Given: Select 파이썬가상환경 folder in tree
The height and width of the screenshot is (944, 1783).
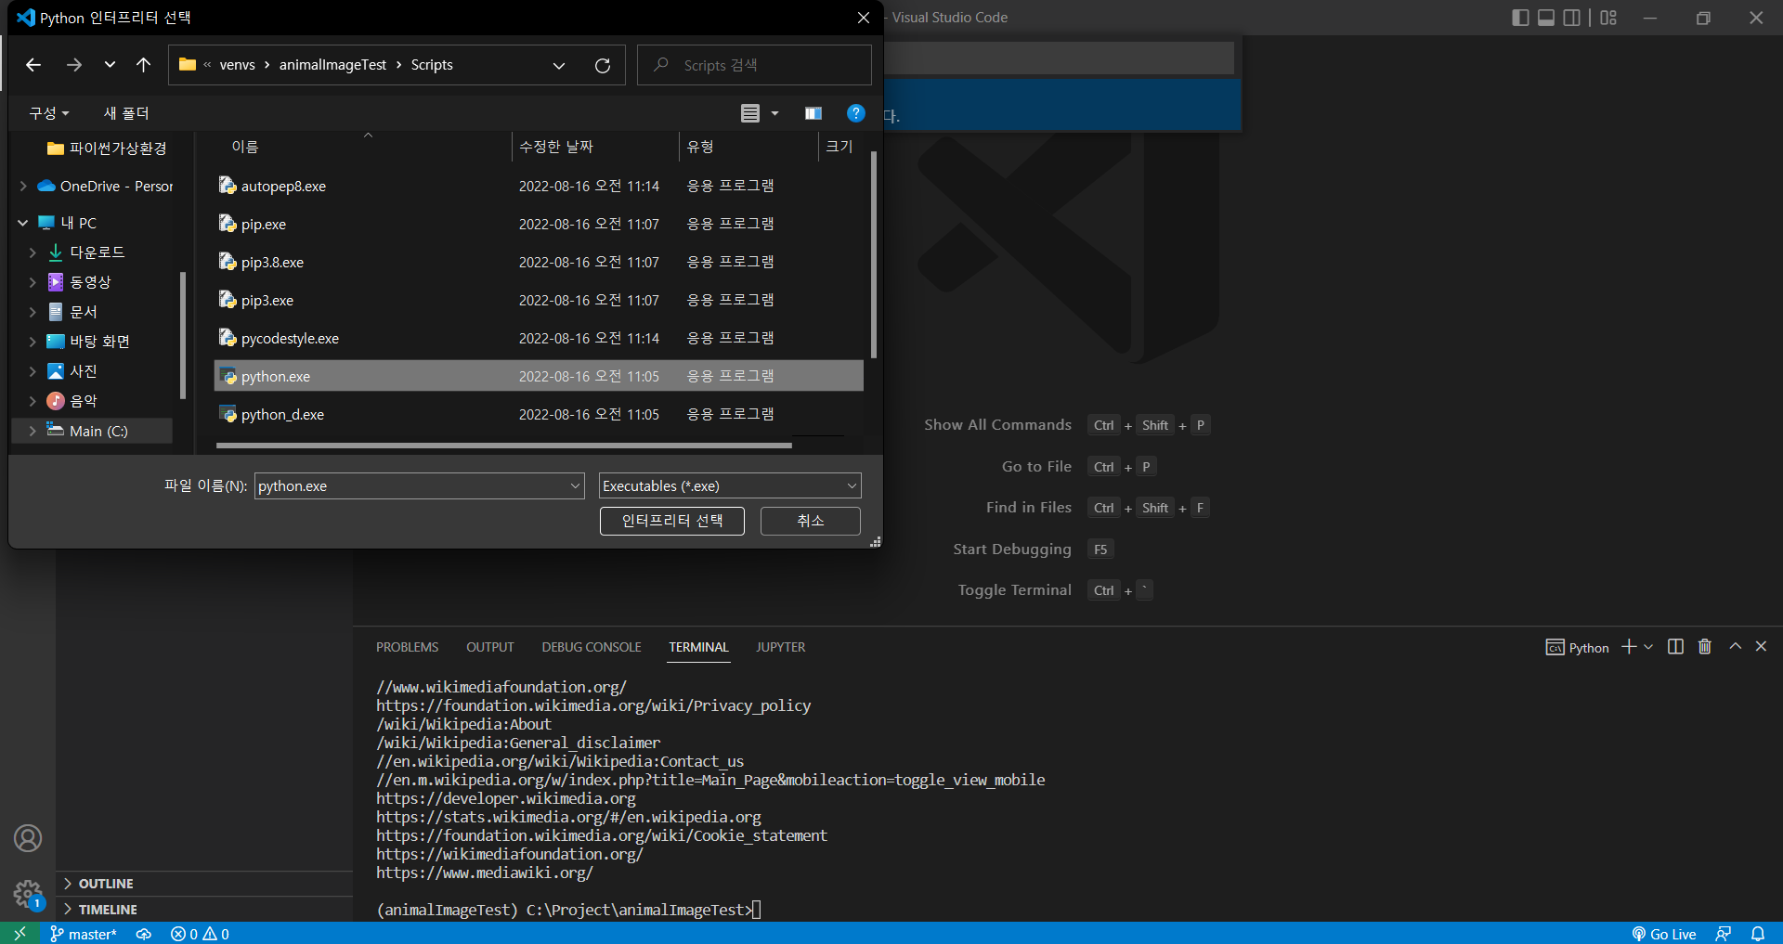Looking at the screenshot, I should (x=107, y=149).
